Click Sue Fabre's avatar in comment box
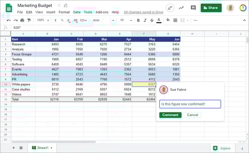 pos(164,90)
